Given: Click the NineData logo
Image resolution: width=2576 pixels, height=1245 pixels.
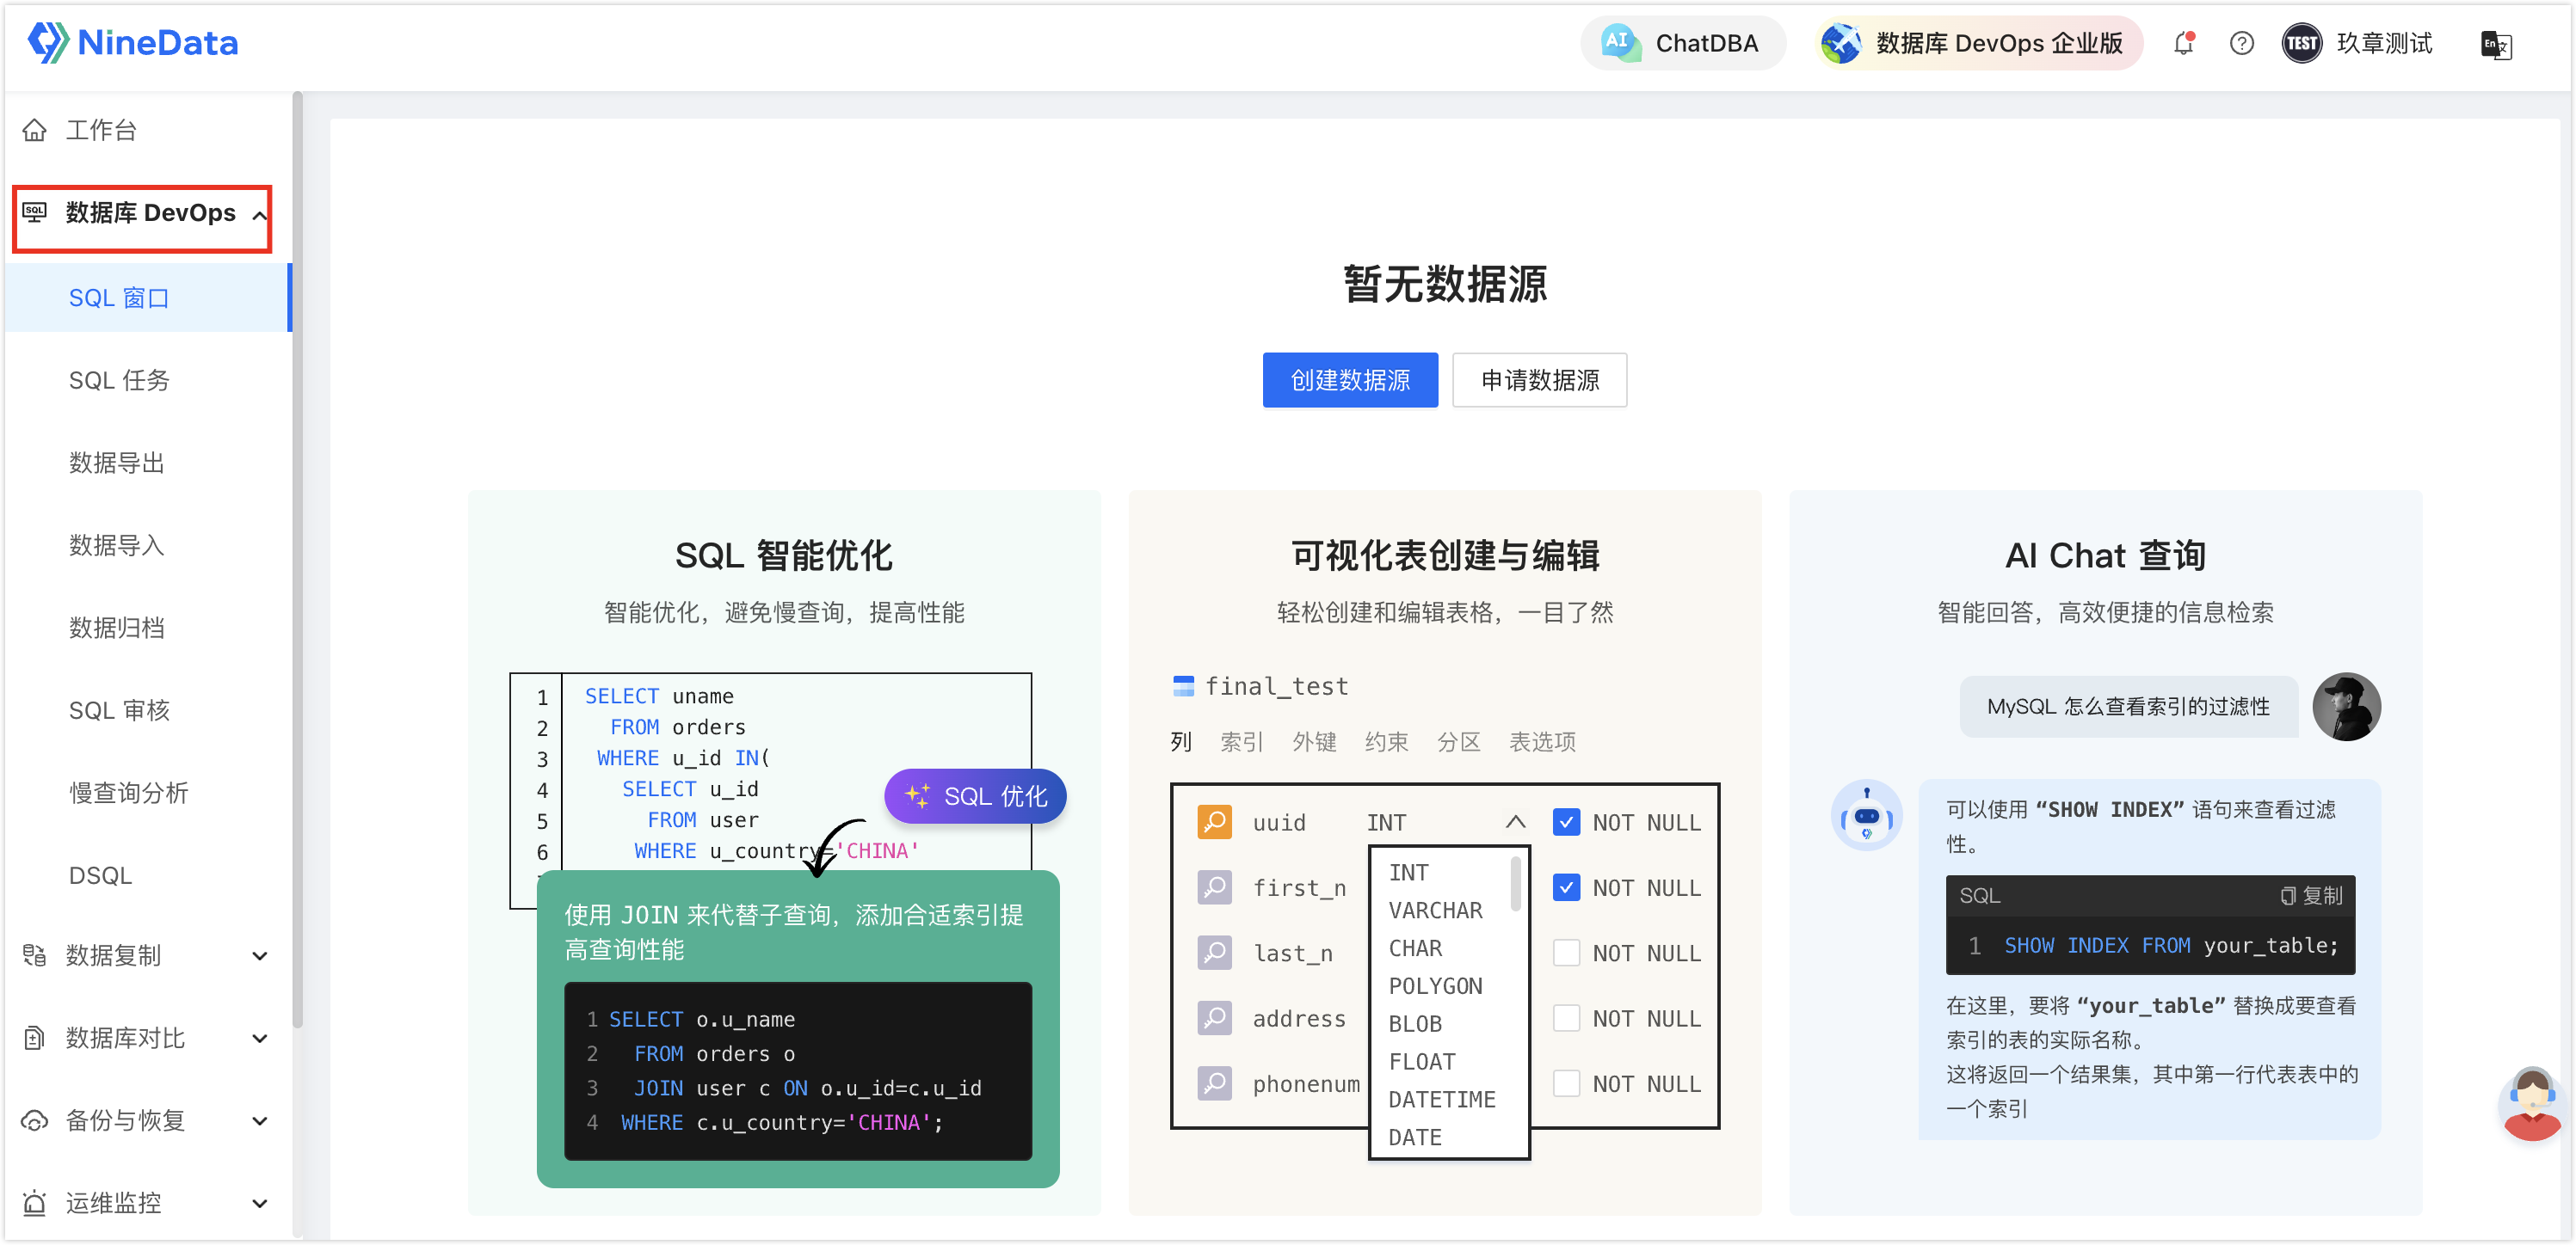Looking at the screenshot, I should pos(133,43).
